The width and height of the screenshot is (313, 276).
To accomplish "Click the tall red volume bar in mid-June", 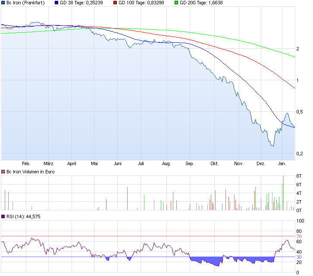I will 127,198.
